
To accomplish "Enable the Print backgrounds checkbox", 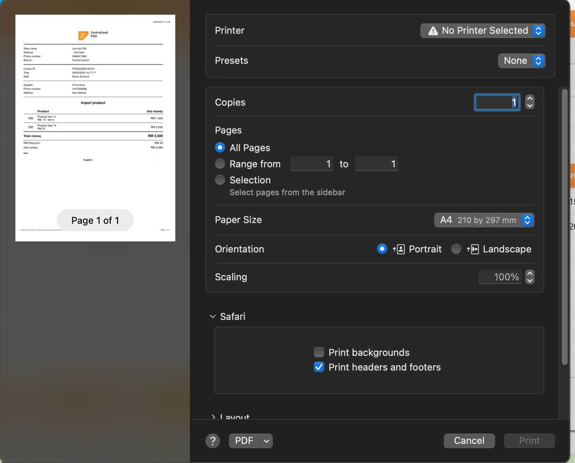I will click(x=319, y=353).
